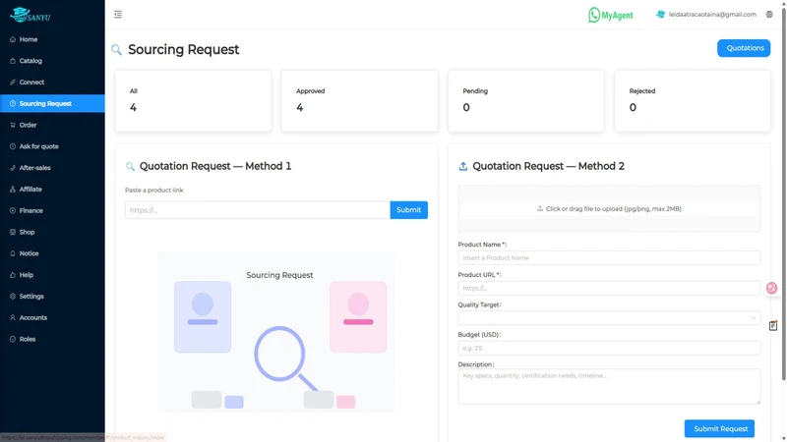The height and width of the screenshot is (442, 787).
Task: Click the account email leidaatracaotaina@gmail.com
Action: click(711, 15)
